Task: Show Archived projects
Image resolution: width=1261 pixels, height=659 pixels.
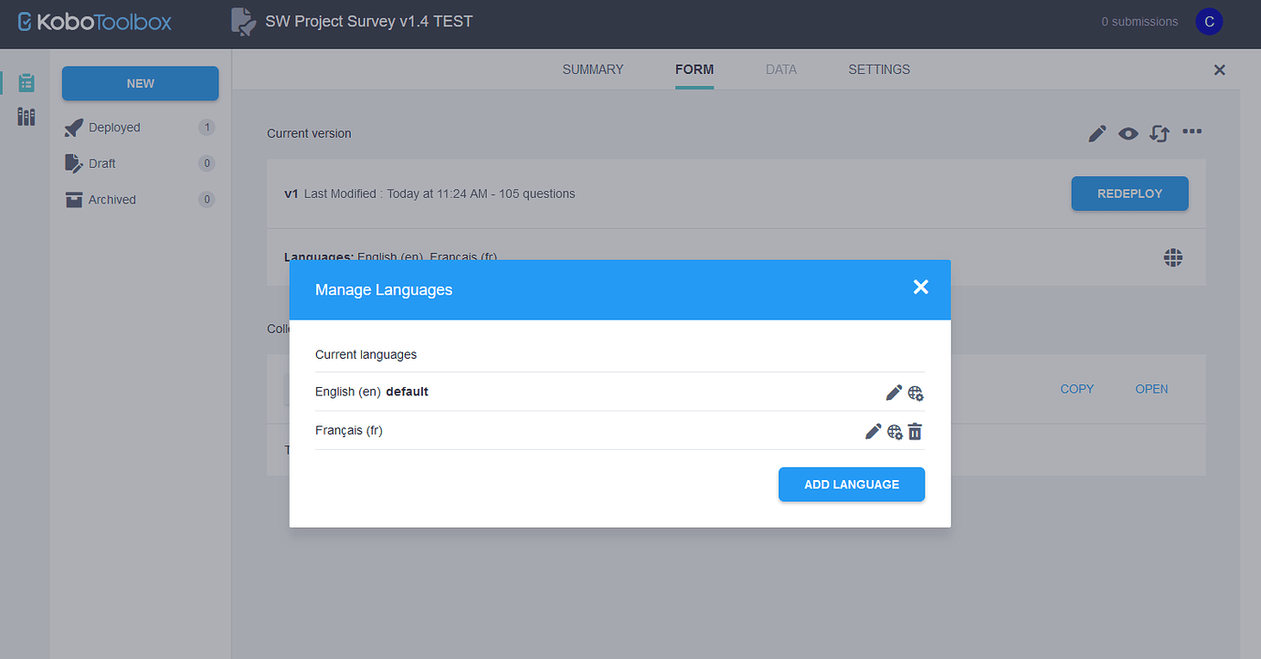Action: [x=112, y=199]
